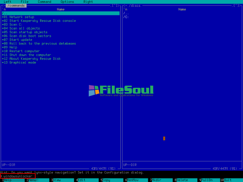Image resolution: width=243 pixels, height=182 pixels.
Task: Click the 7 Mkdir function key button
Action: click(156, 180)
